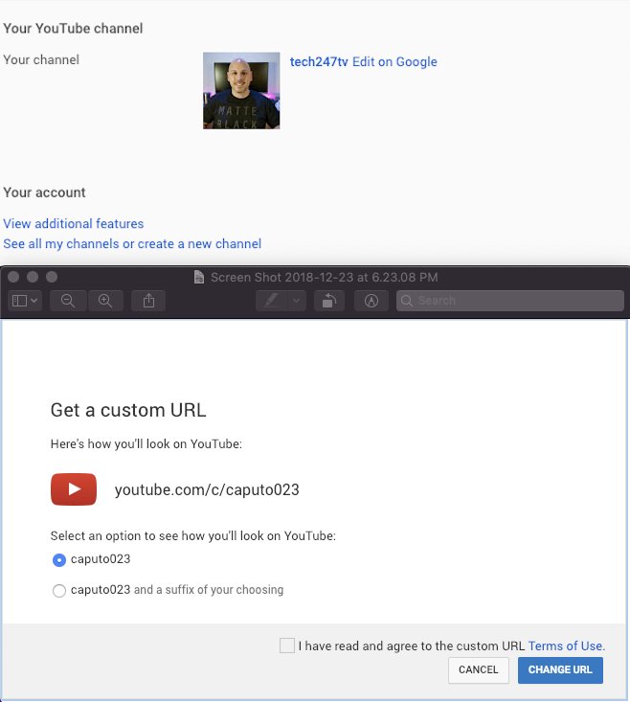Click the rotate icon in Preview toolbar

pyautogui.click(x=328, y=301)
